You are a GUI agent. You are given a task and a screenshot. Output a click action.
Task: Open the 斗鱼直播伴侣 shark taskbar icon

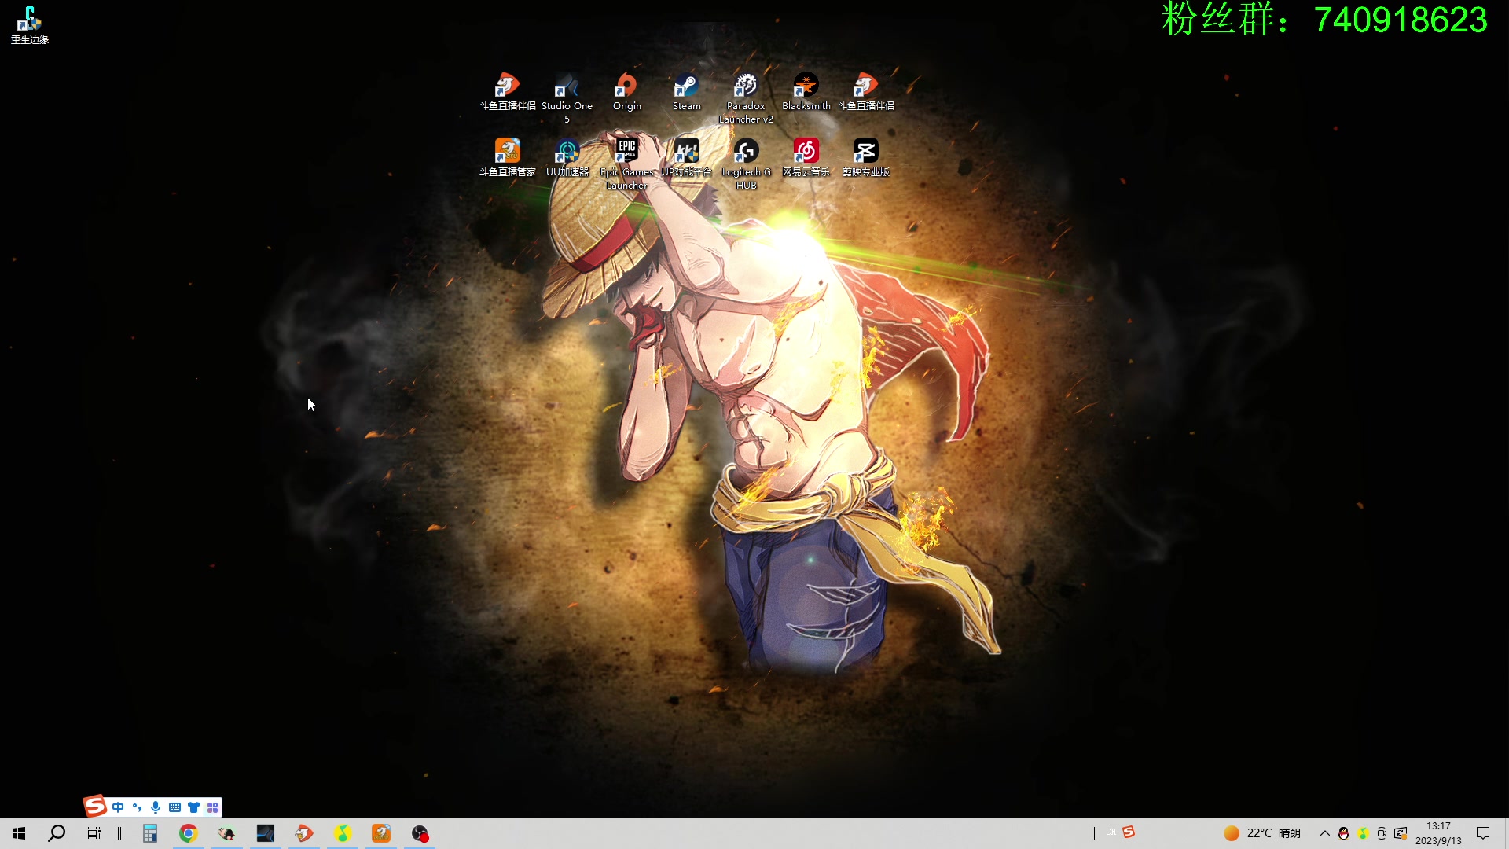tap(304, 833)
